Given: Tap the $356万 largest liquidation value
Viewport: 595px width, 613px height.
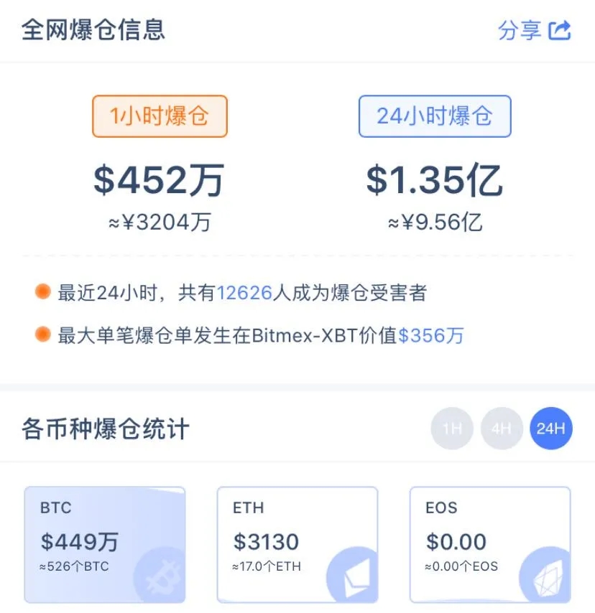Looking at the screenshot, I should click(x=431, y=335).
